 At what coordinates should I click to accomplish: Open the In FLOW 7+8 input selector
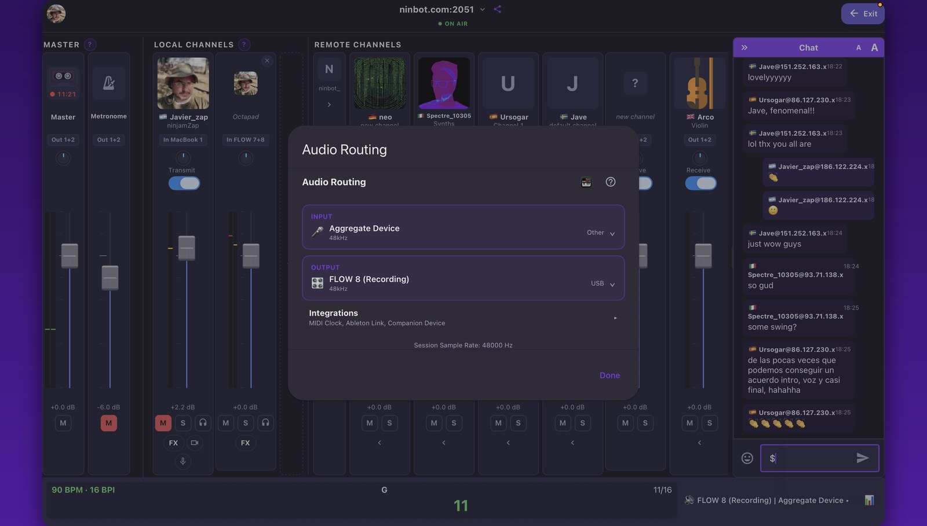[x=246, y=139]
